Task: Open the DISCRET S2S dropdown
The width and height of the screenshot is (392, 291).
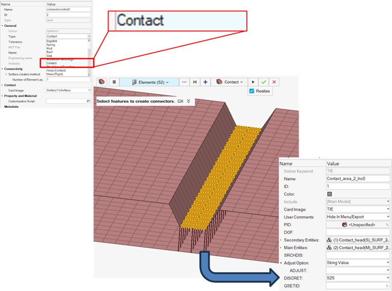Action: (358, 277)
